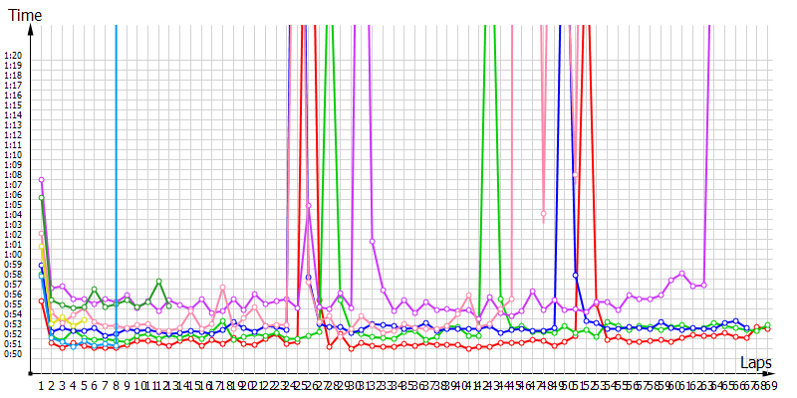This screenshot has height=398, width=797.
Task: Select the blue data point at lap 51
Action: coord(576,275)
